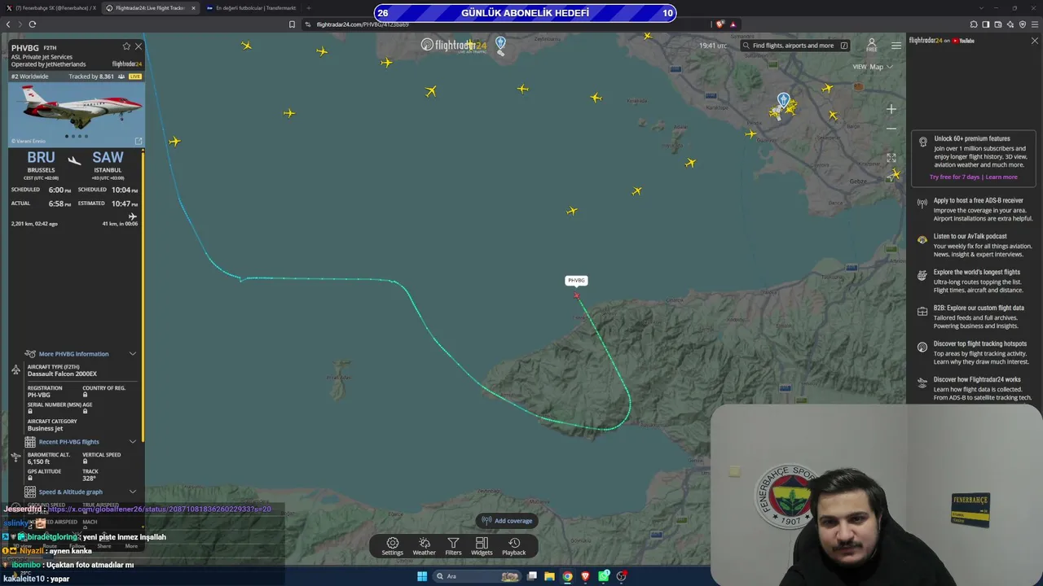
Task: Open Brave Leo AI icon
Action: click(x=1010, y=24)
